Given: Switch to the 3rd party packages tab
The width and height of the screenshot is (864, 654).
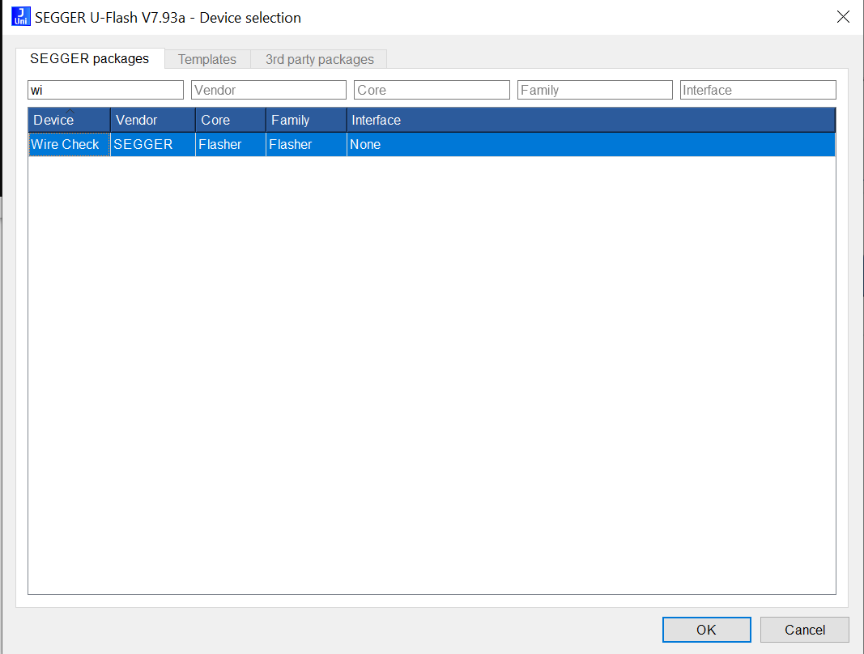Looking at the screenshot, I should click(x=319, y=60).
